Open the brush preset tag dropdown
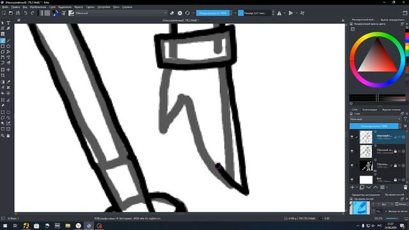The image size is (409, 230). [x=387, y=204]
